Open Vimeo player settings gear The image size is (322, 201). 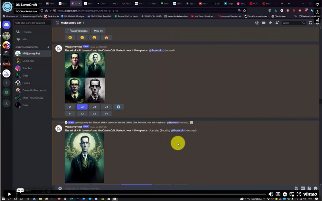tap(285, 194)
